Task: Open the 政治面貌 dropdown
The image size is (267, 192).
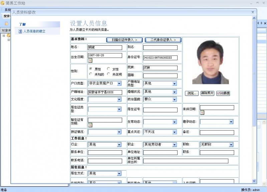Action: click(x=175, y=99)
